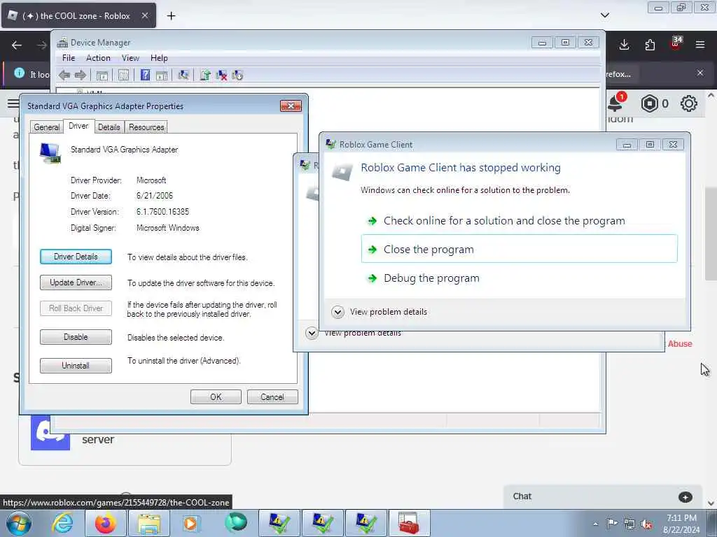The width and height of the screenshot is (717, 537).
Task: Click browser Back arrow in Firefox
Action: click(x=17, y=45)
